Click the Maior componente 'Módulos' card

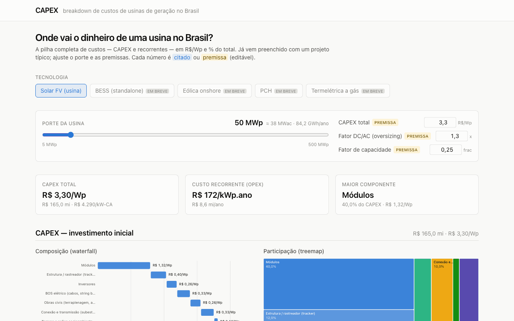407,195
